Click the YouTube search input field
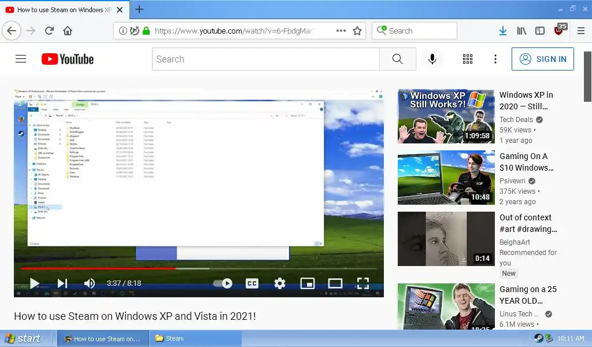This screenshot has width=592, height=347. pos(266,59)
